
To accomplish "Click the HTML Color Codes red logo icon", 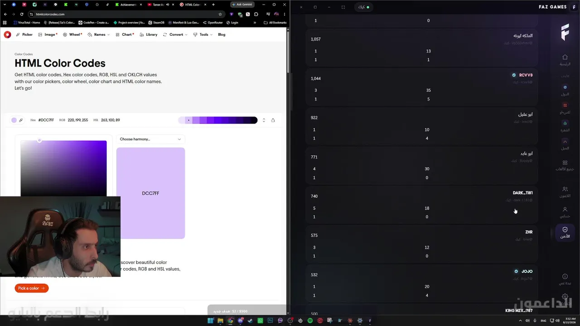I will [7, 34].
